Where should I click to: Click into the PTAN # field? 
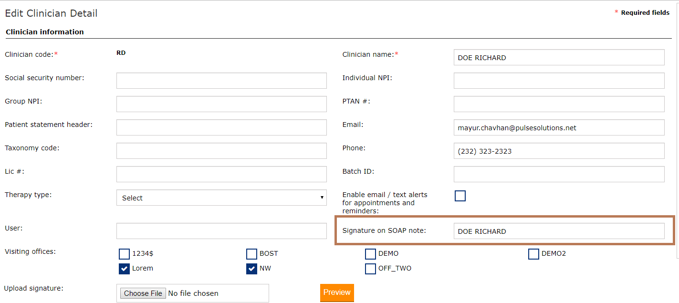[559, 104]
